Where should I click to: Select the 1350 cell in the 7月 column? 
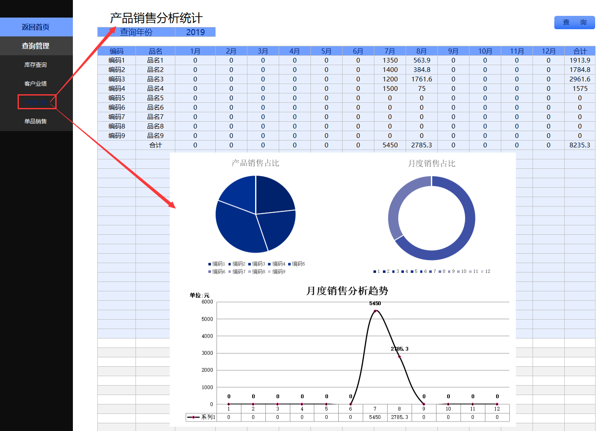[x=390, y=60]
